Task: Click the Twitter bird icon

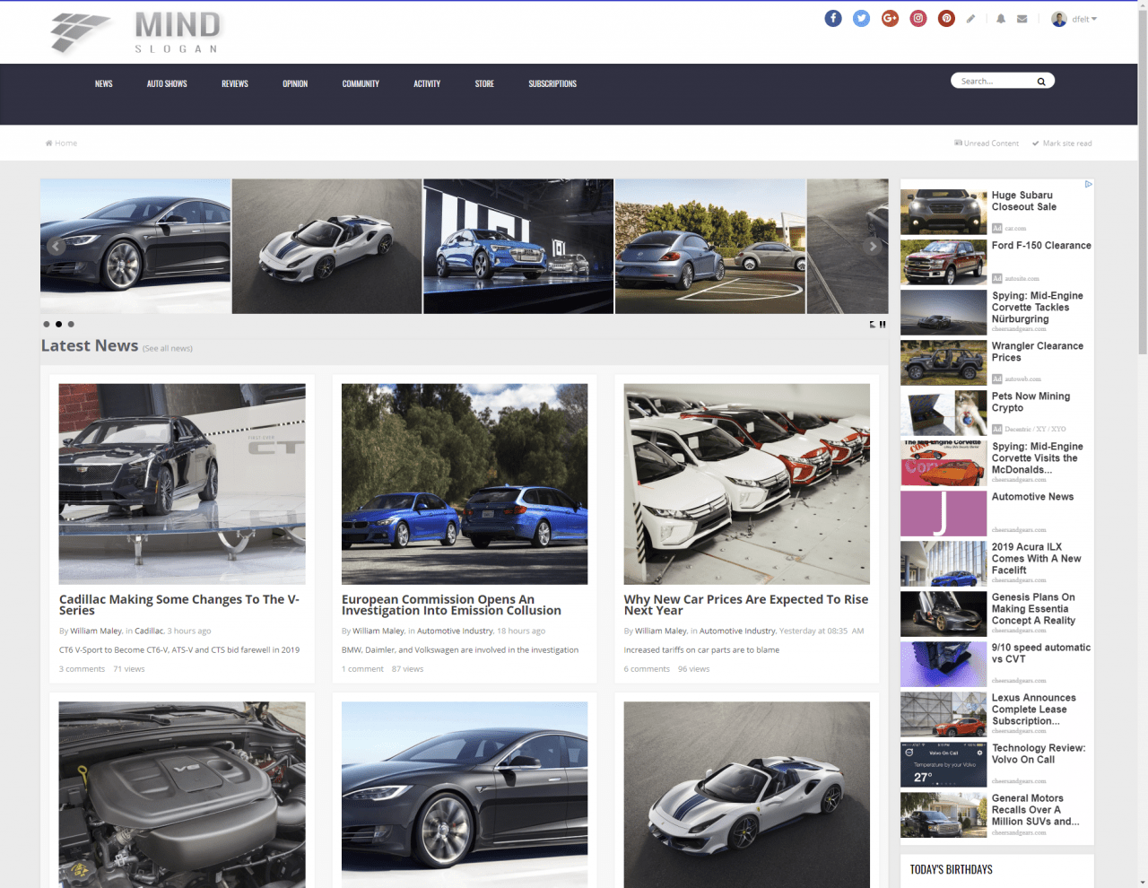Action: point(861,19)
